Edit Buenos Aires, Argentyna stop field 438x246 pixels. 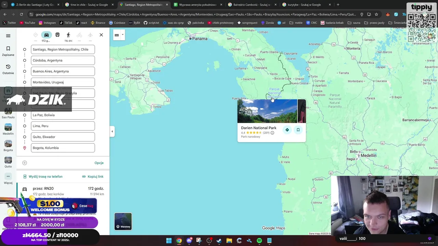pyautogui.click(x=63, y=71)
